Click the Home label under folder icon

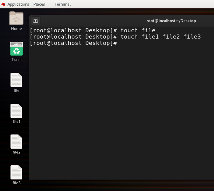[17, 29]
